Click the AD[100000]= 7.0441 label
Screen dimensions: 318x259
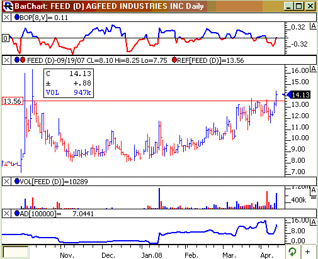tap(57, 214)
